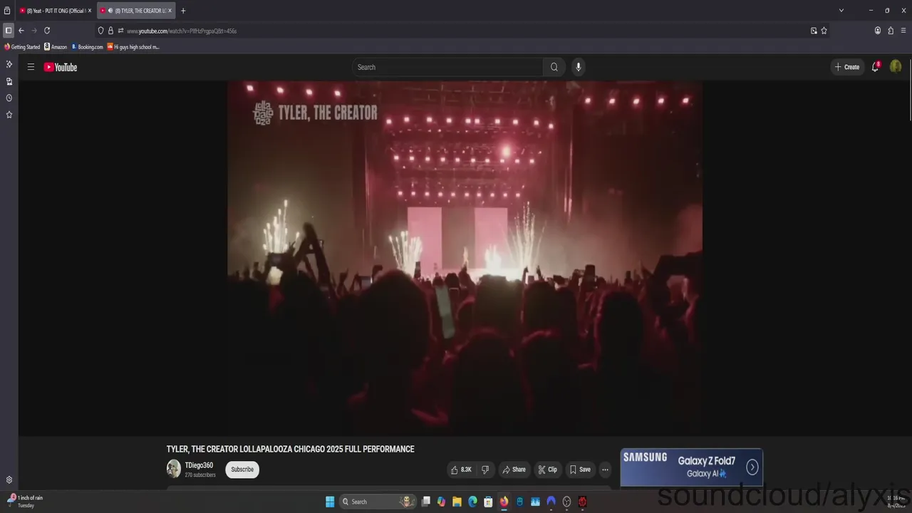Open the YouTube guide hamburger menu
The width and height of the screenshot is (912, 513).
coord(31,67)
